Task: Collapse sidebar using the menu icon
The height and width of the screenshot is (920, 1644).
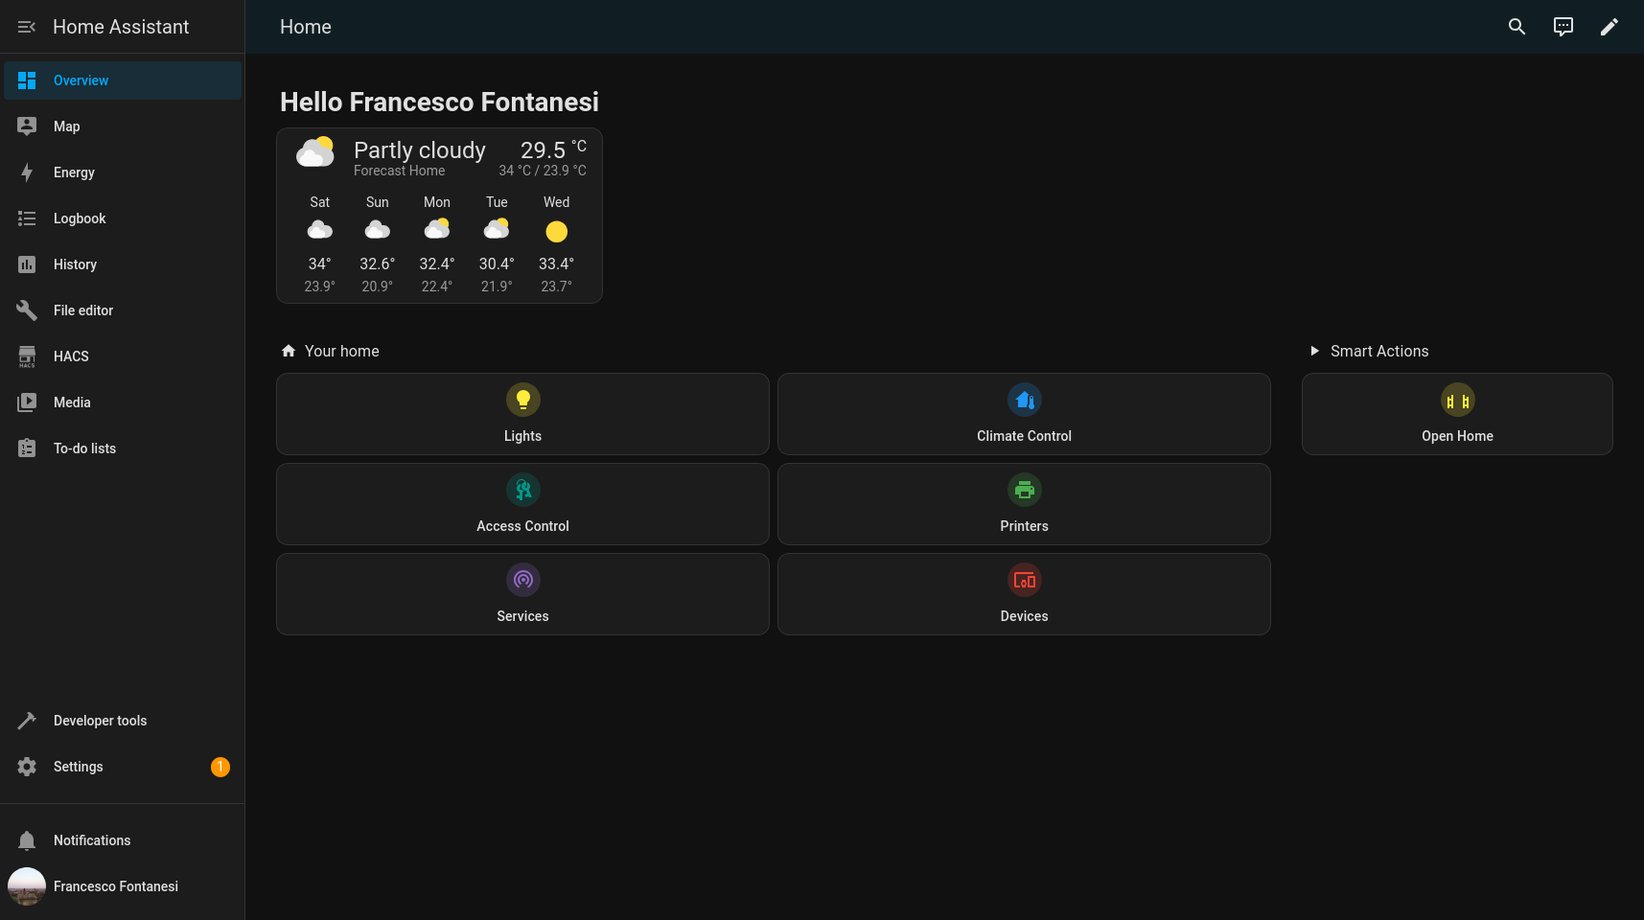Action: pyautogui.click(x=27, y=27)
